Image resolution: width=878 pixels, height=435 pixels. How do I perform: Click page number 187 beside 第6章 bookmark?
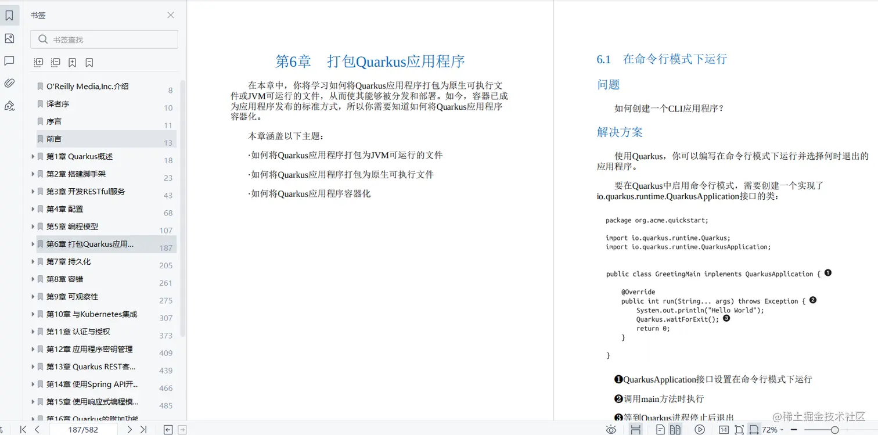tap(166, 248)
